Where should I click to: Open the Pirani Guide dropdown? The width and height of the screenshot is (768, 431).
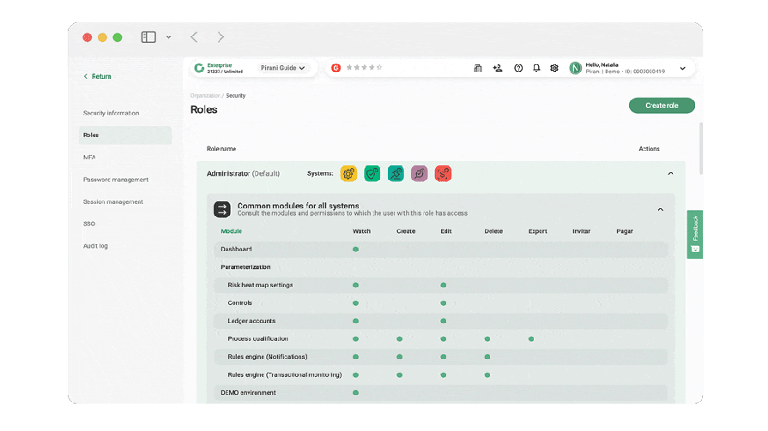click(x=282, y=69)
